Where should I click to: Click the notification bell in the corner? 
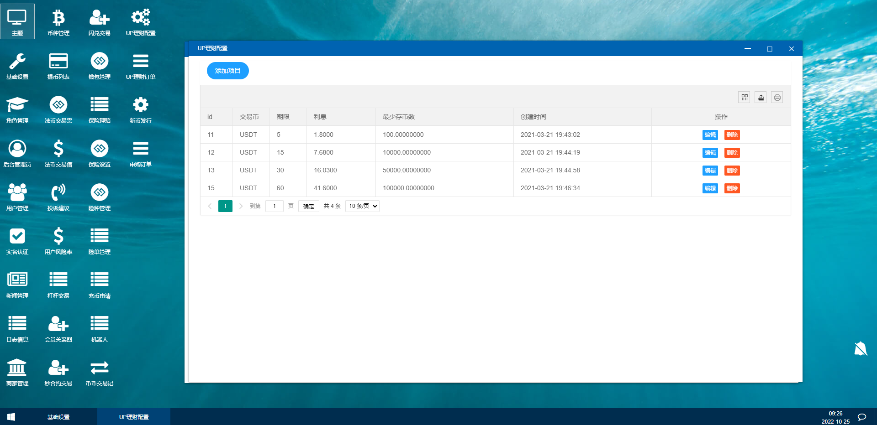pos(861,349)
